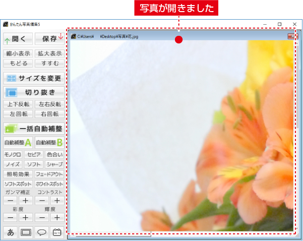Decrease 輝度 brightness with minus button
Viewport: 303px width, 241px height.
42,217
